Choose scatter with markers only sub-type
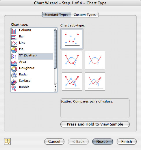Viewport: 141px width, 150px height. (x=72, y=39)
